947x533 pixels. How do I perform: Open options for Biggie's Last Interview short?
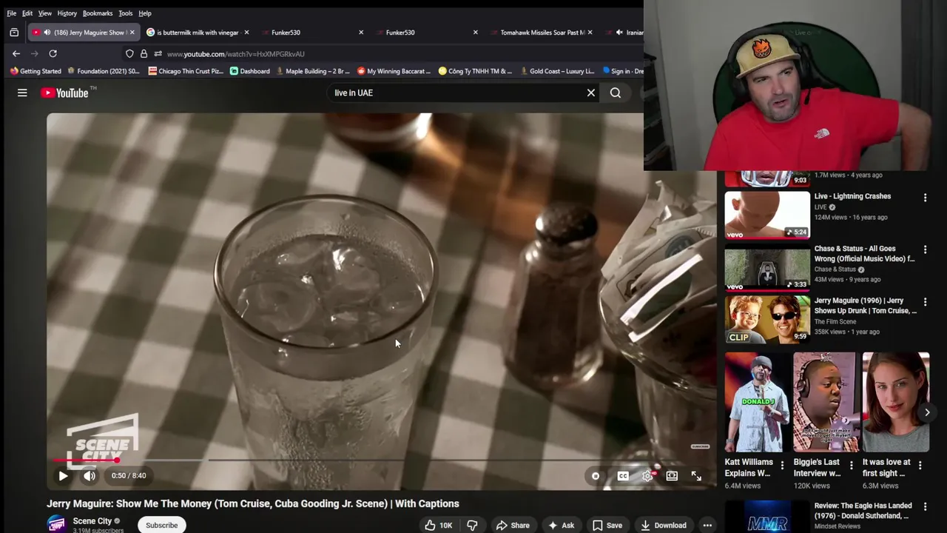point(851,466)
